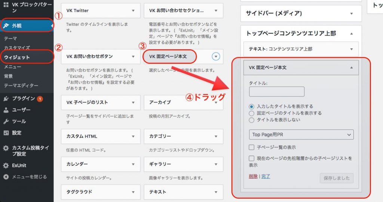Click the ユーザー person icon
Viewport: 383px width, 202px height.
pyautogui.click(x=6, y=110)
